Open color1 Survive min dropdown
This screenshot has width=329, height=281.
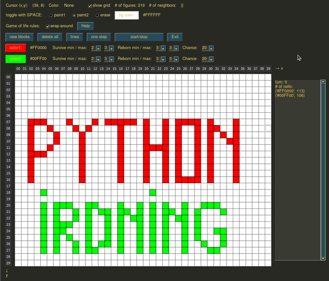click(98, 48)
